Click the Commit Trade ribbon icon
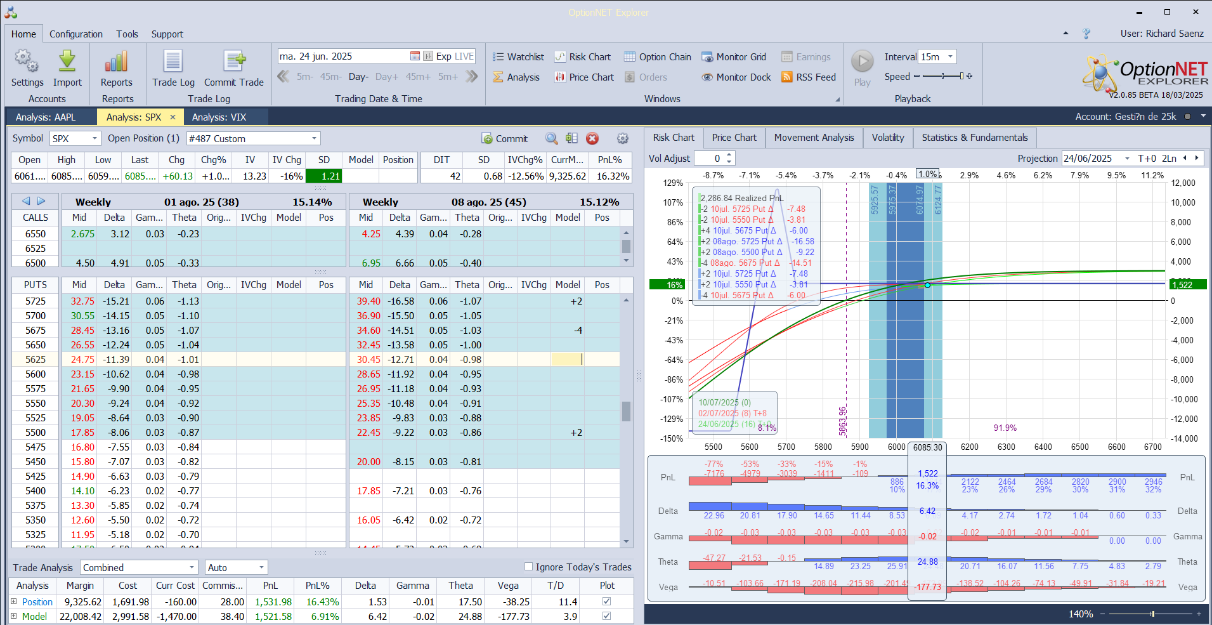This screenshot has height=625, width=1212. (234, 69)
